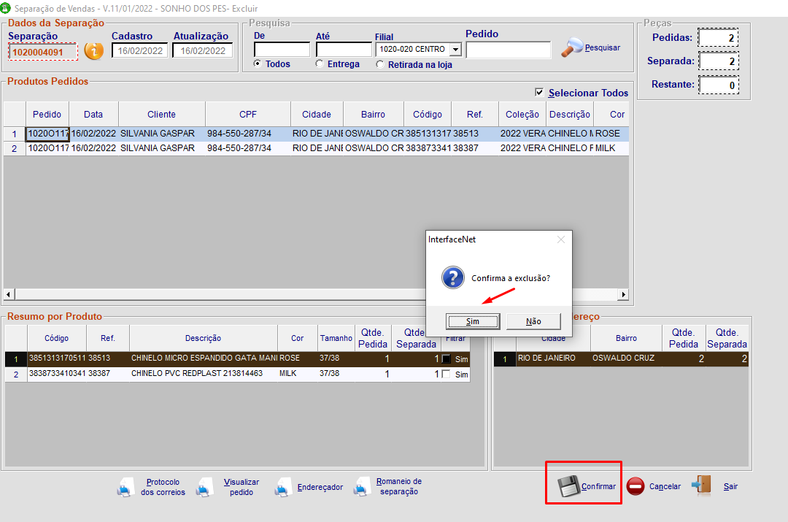The image size is (788, 522).
Task: Click Sim to confirm exclusion
Action: click(473, 321)
